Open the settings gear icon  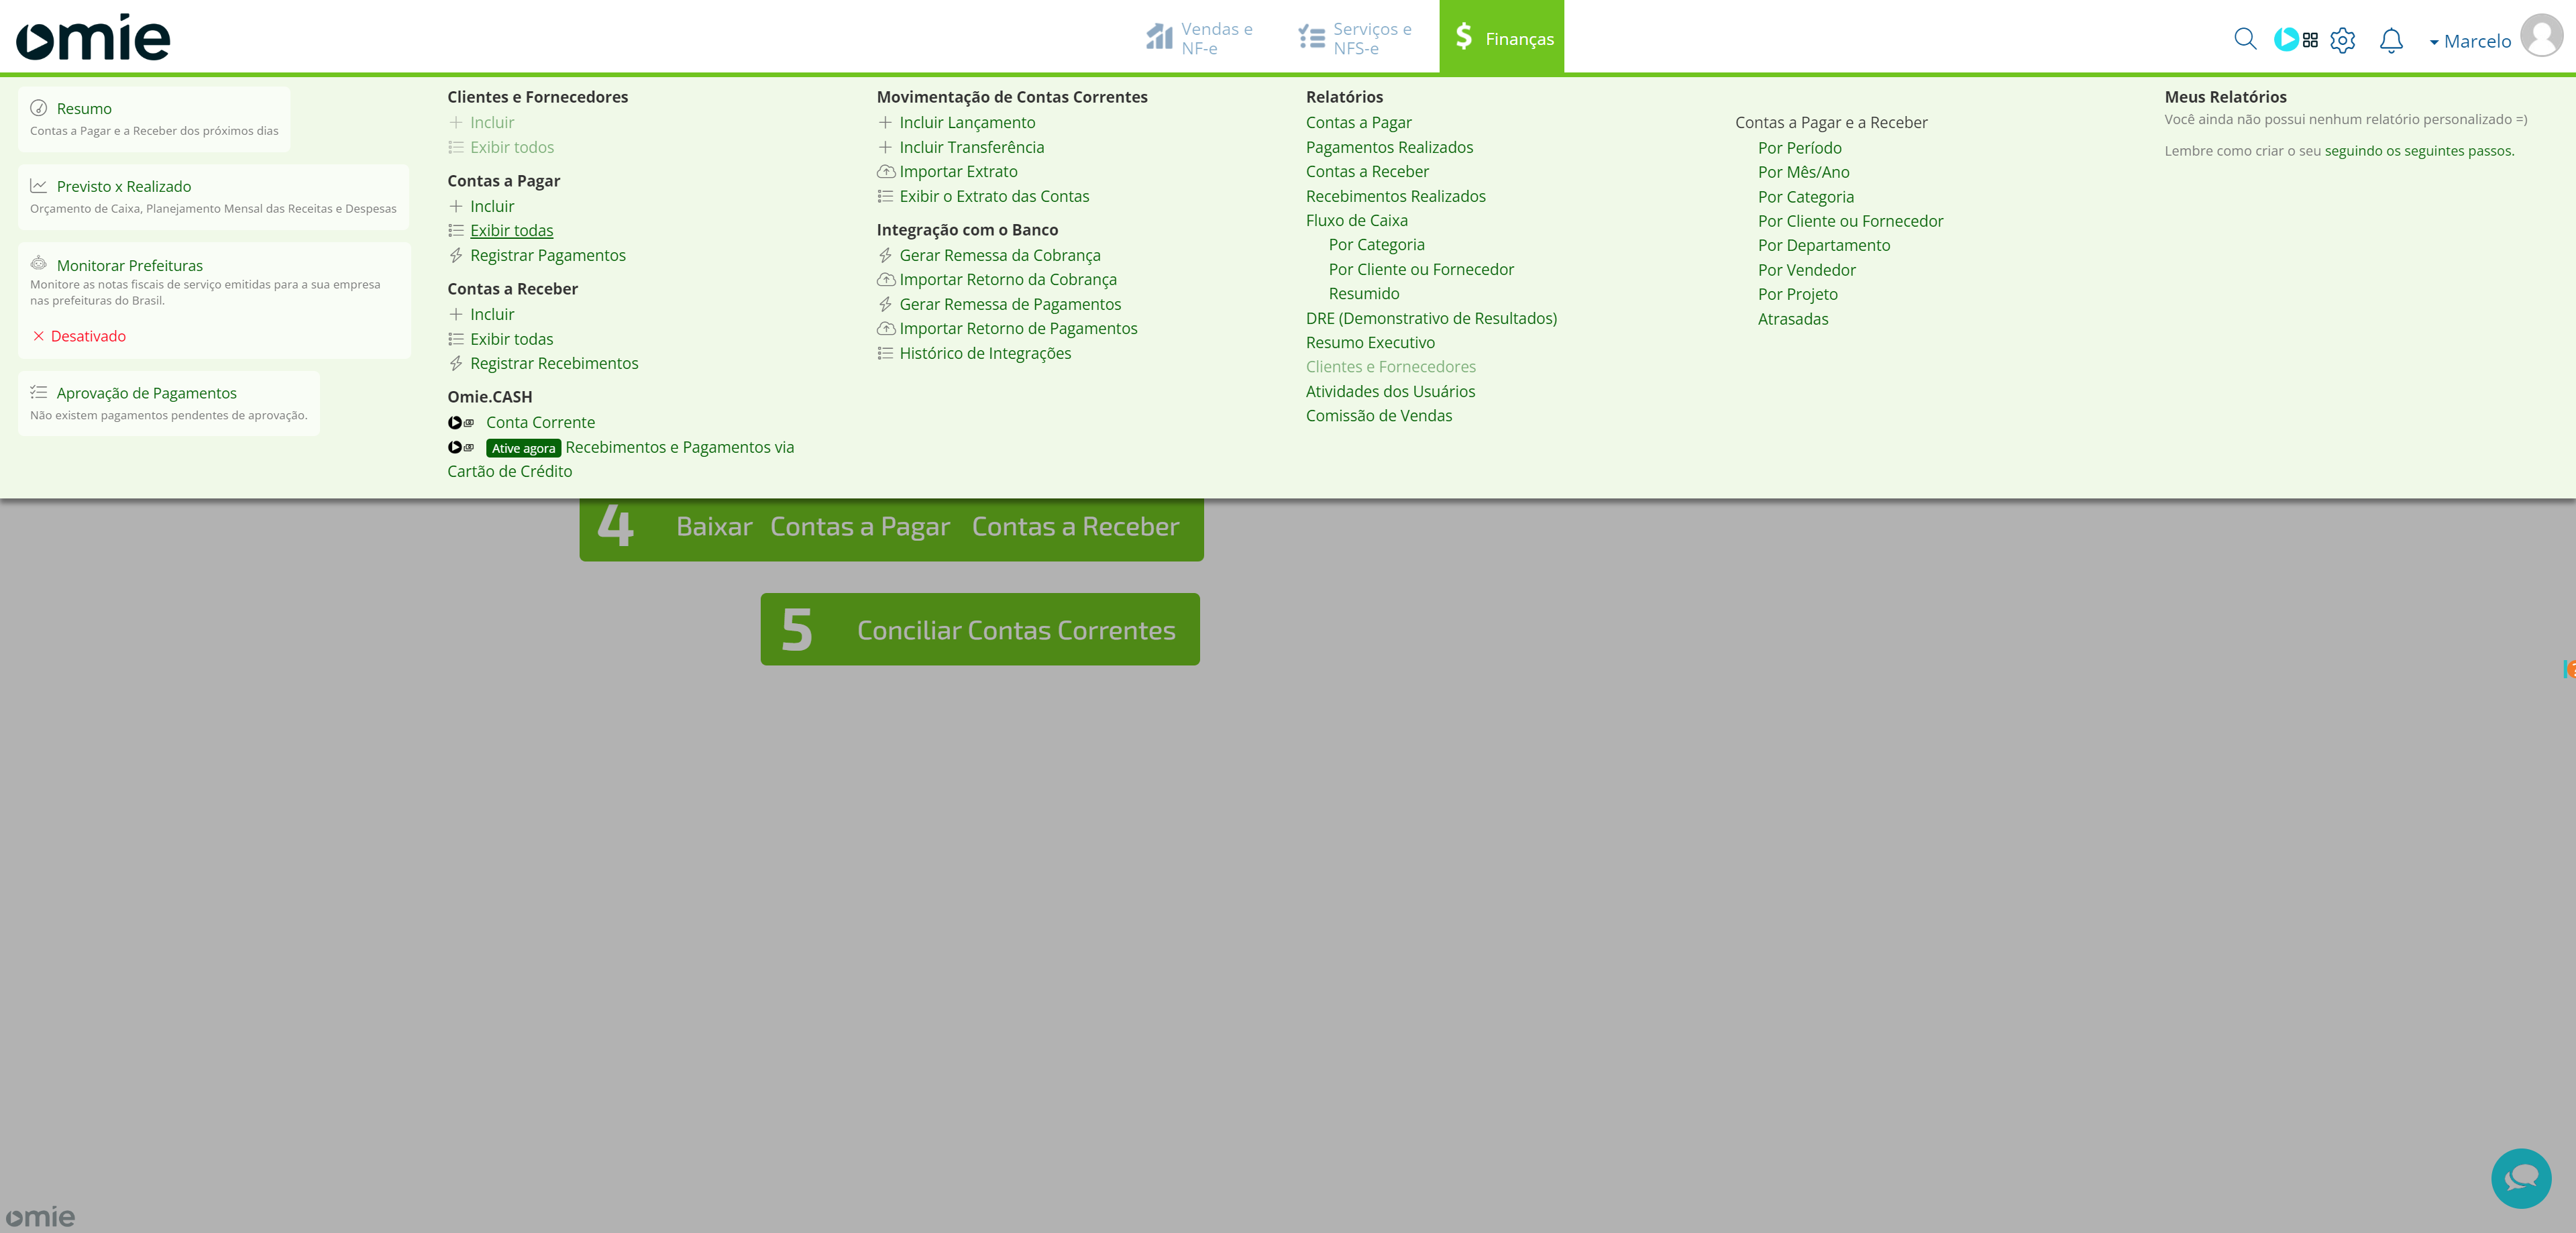[2343, 40]
